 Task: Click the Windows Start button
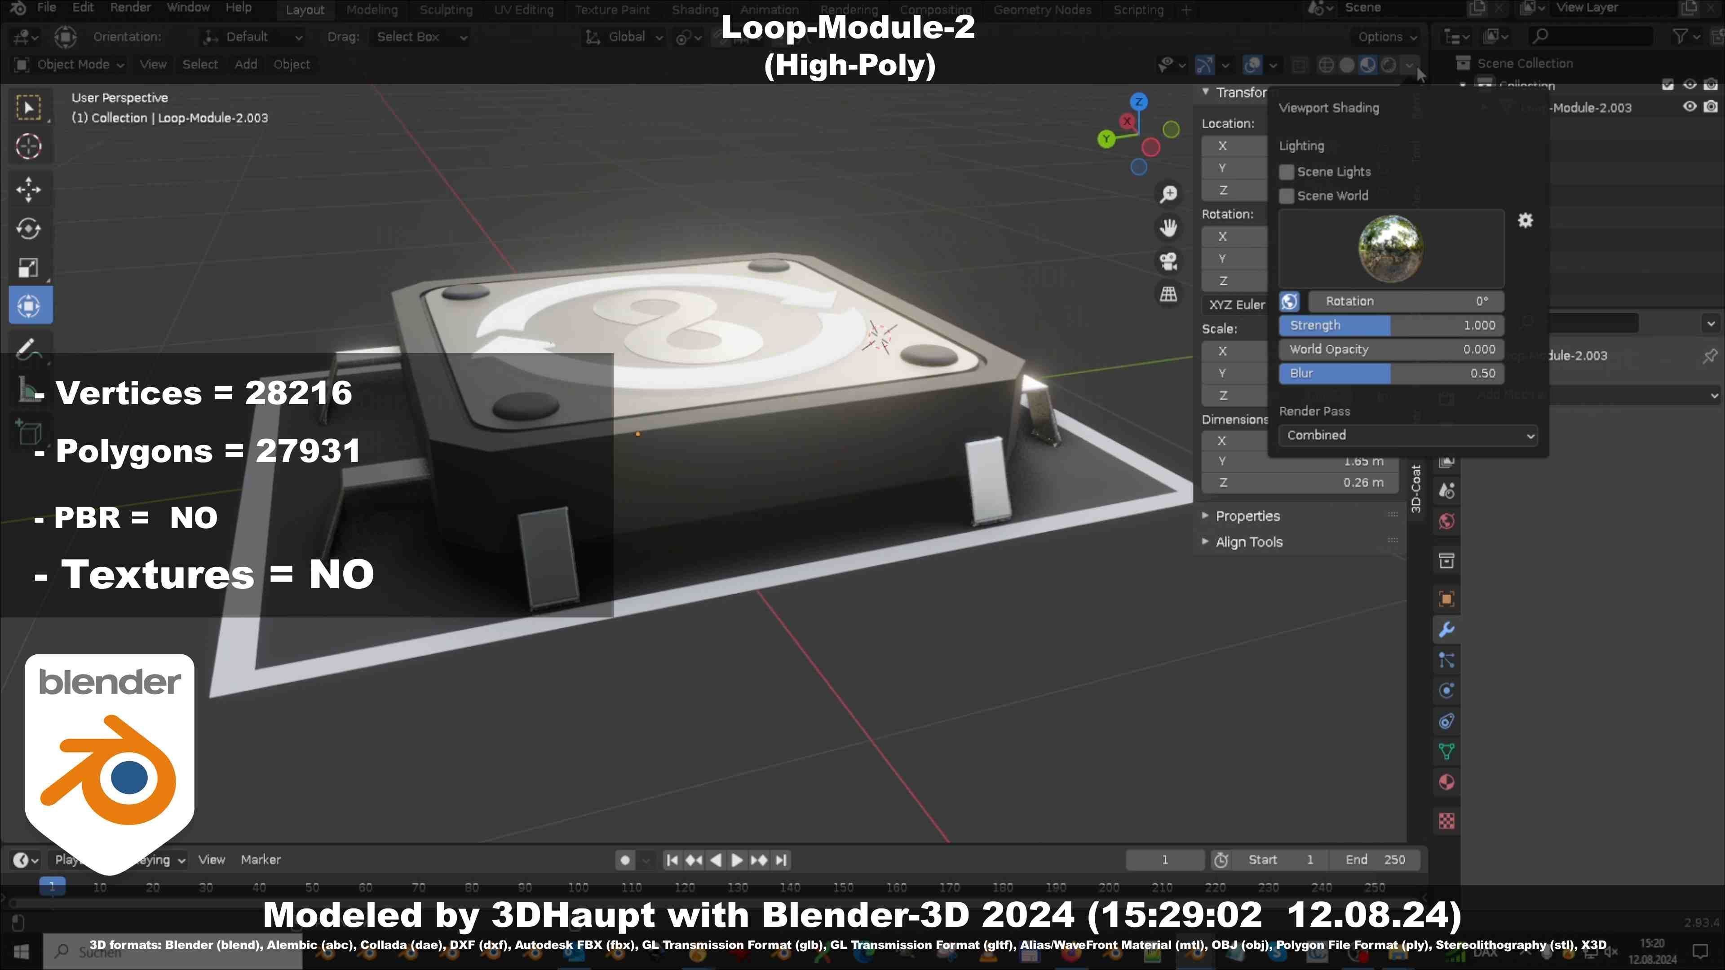(22, 951)
